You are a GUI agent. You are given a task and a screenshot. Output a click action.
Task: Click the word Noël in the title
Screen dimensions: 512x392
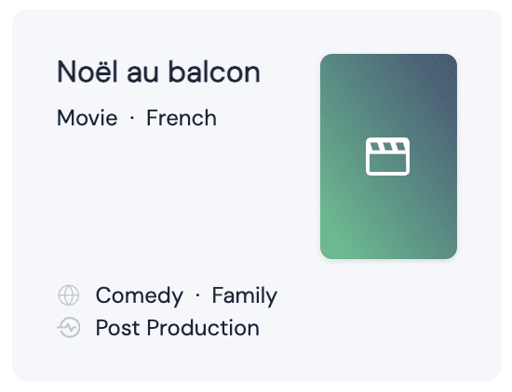click(x=88, y=72)
